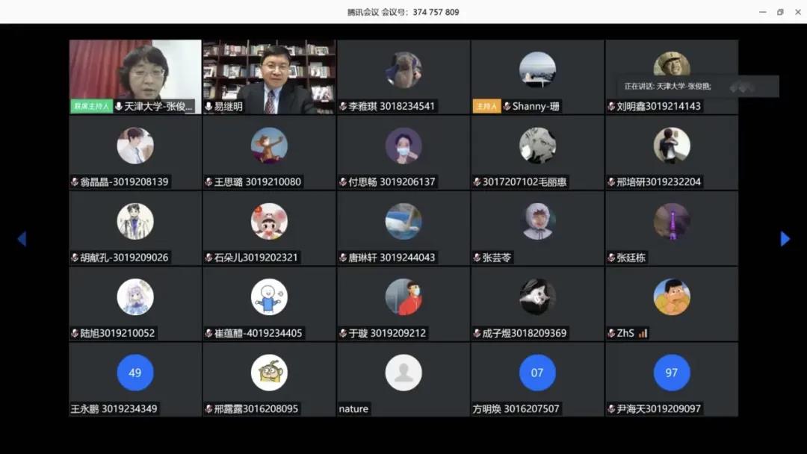Click the blue 07 avatar circle

tap(537, 373)
